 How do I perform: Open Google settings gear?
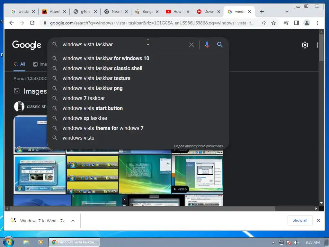coord(305,45)
